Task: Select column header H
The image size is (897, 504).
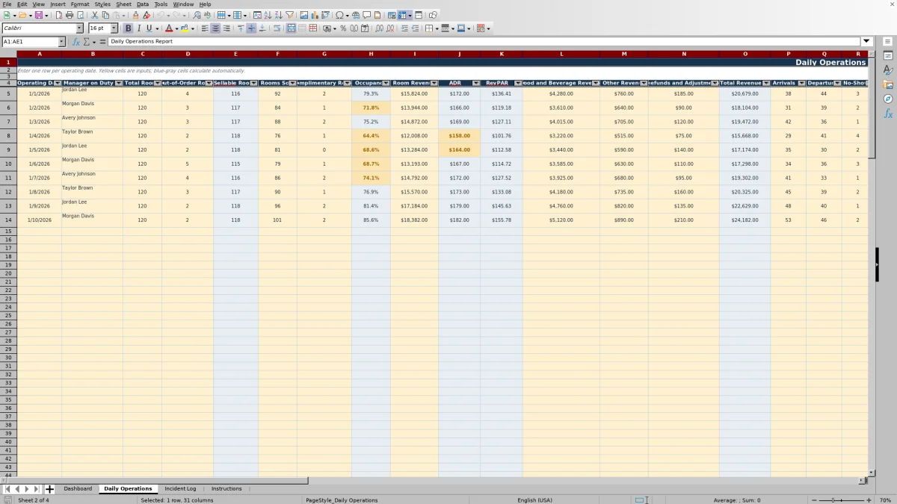Action: click(371, 54)
